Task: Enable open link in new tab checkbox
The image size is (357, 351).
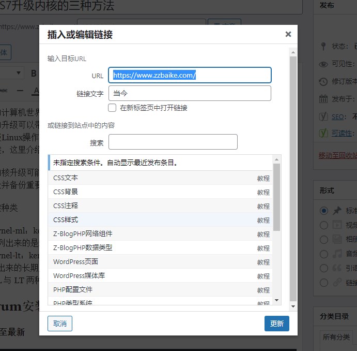Action: click(112, 108)
